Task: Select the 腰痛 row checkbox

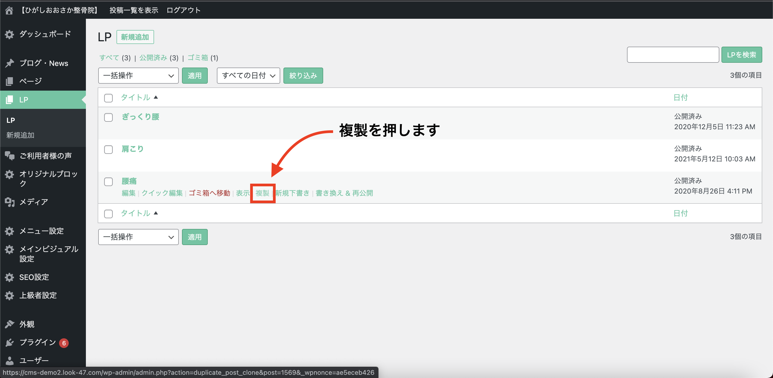Action: [108, 182]
